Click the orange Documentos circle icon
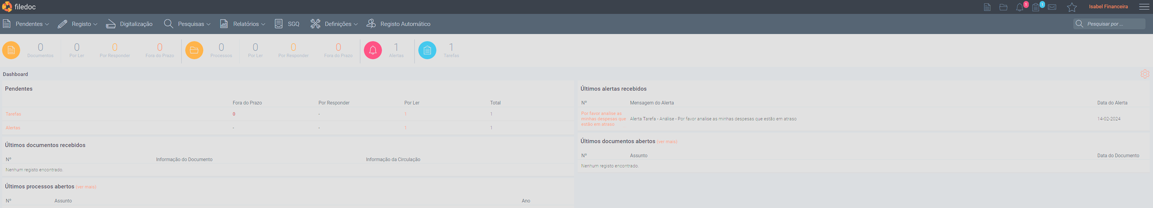Screen dimensions: 1153x208 pyautogui.click(x=11, y=50)
